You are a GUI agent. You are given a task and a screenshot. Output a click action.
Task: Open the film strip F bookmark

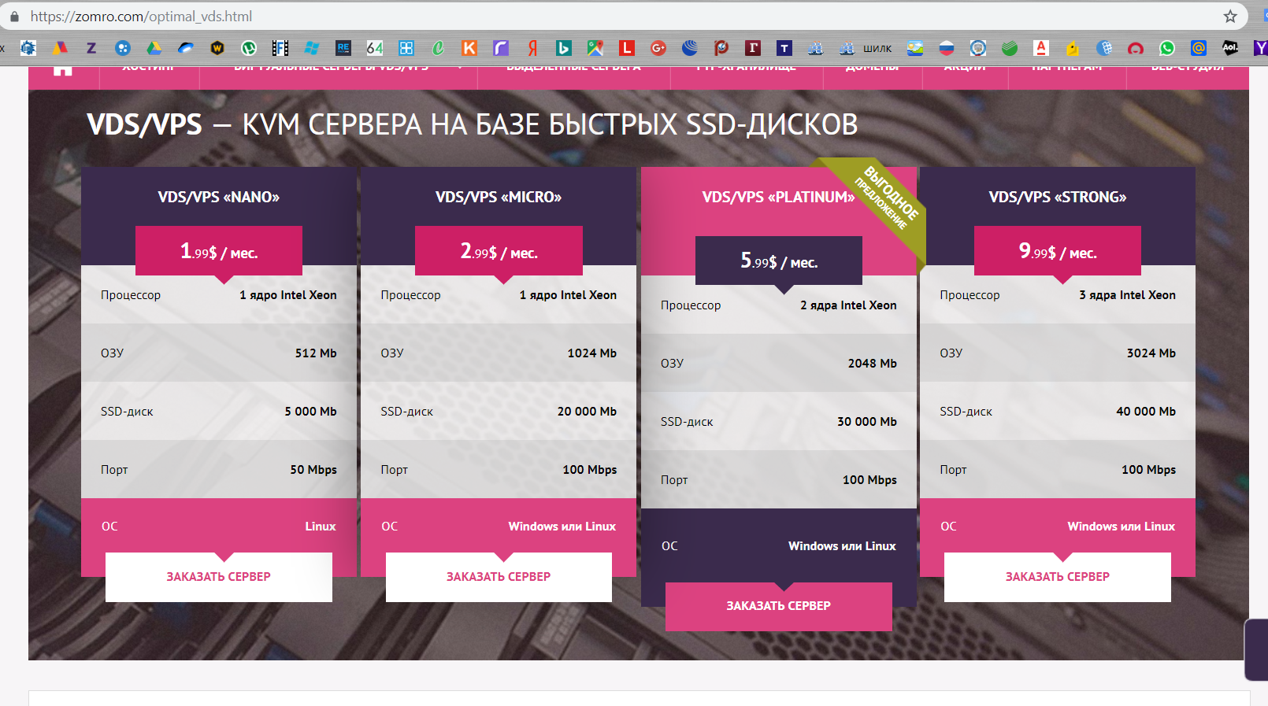pyautogui.click(x=280, y=48)
